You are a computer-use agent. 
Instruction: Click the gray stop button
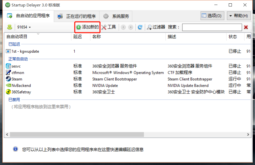(x=131, y=27)
